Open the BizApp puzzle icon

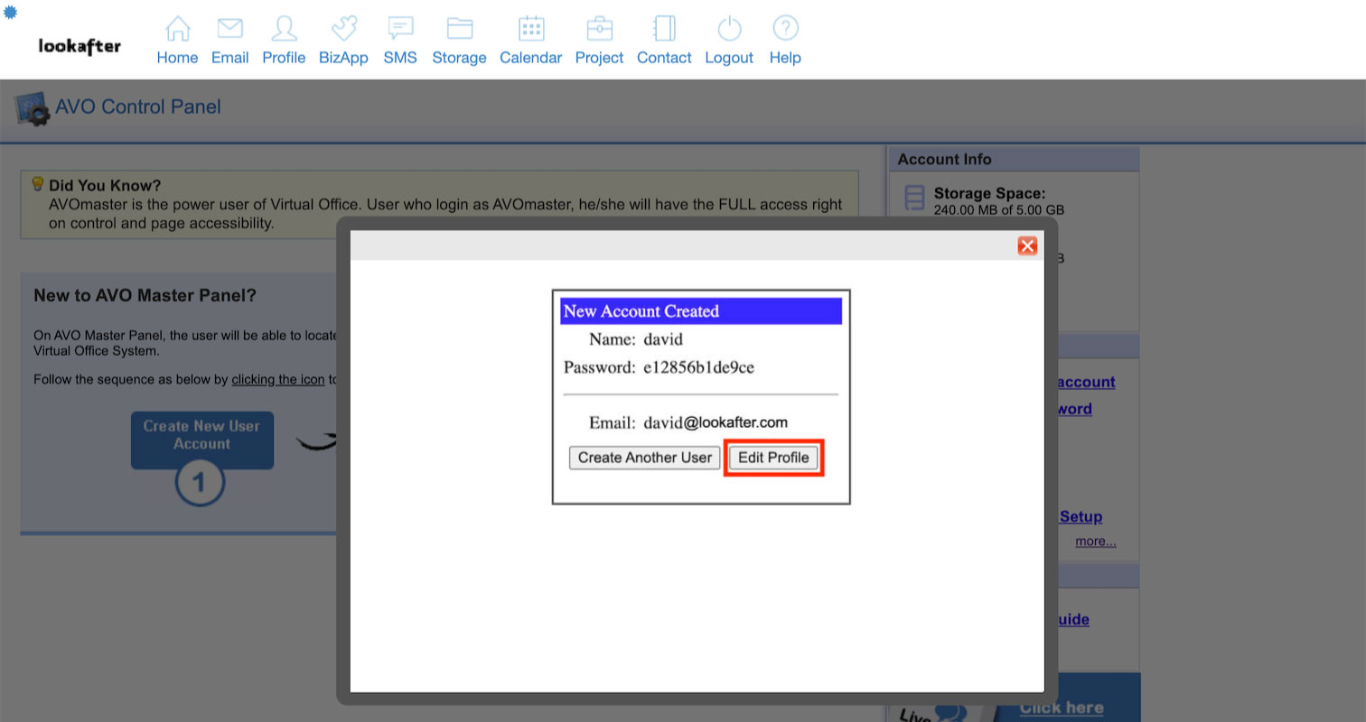(x=343, y=29)
